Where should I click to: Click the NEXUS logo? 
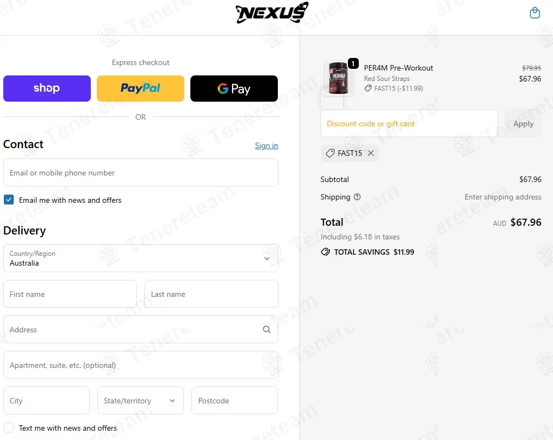tap(272, 13)
